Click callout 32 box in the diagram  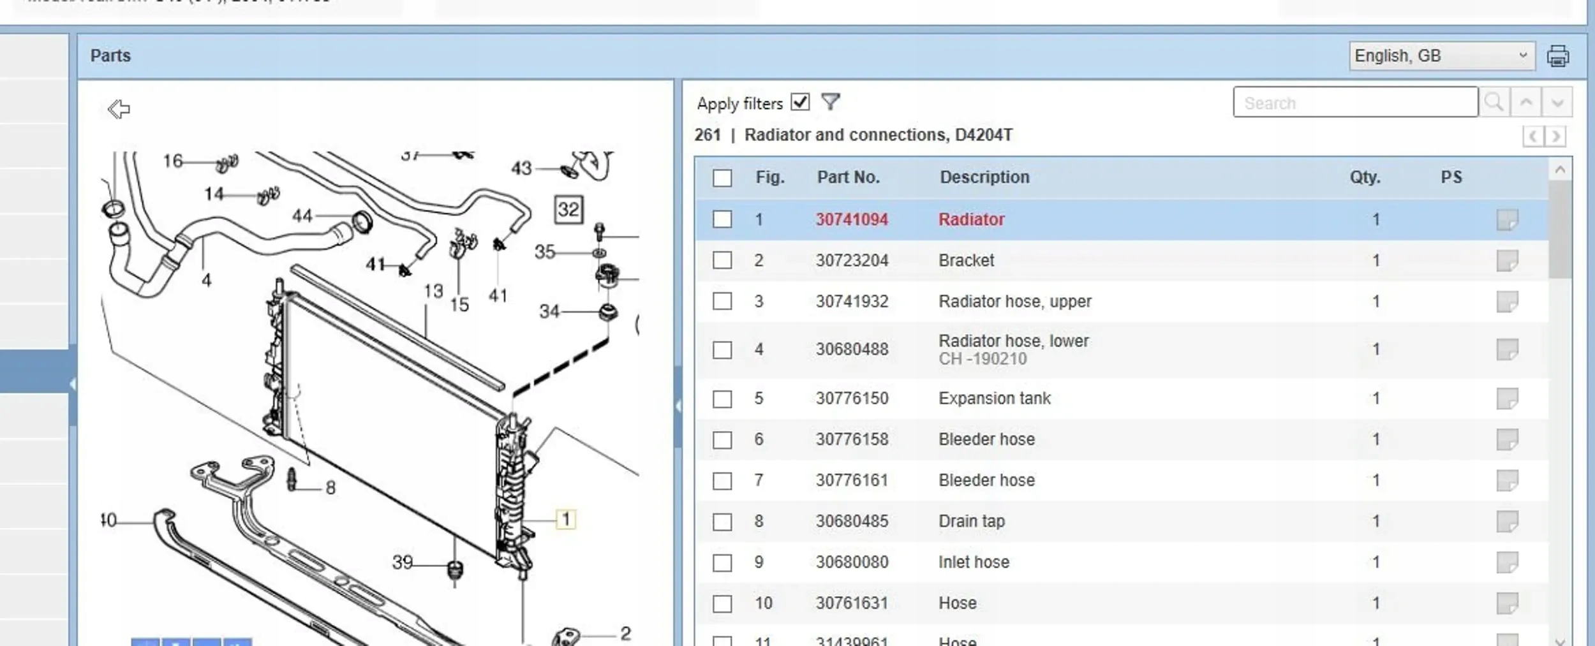pos(568,210)
